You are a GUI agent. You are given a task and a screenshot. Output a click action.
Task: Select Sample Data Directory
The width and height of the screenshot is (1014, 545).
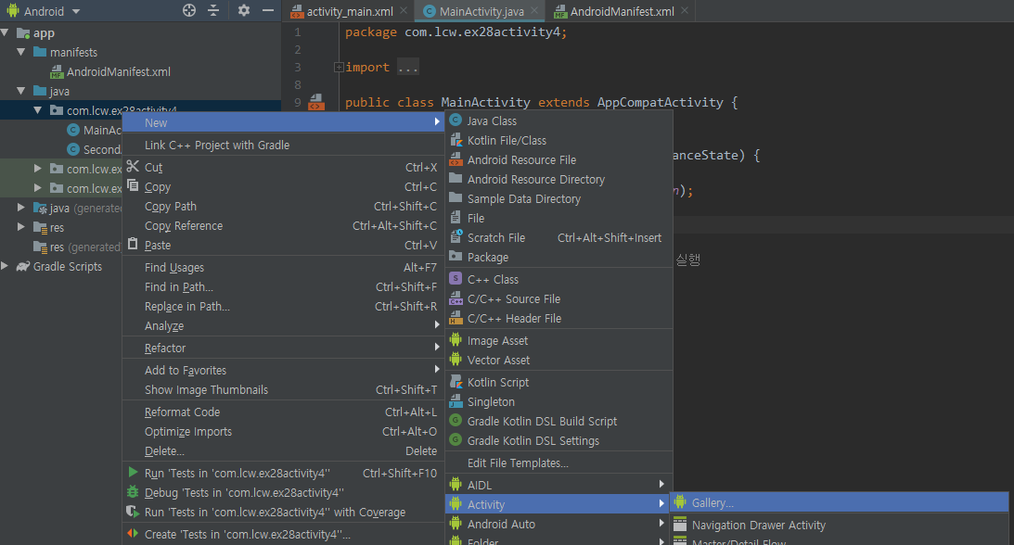click(558, 199)
